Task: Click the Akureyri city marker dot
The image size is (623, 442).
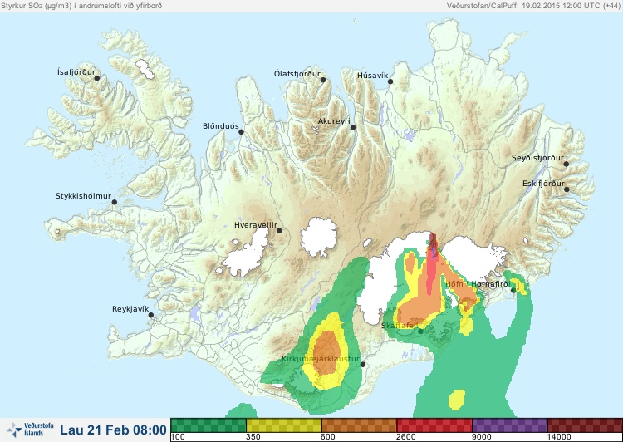Action: click(353, 127)
